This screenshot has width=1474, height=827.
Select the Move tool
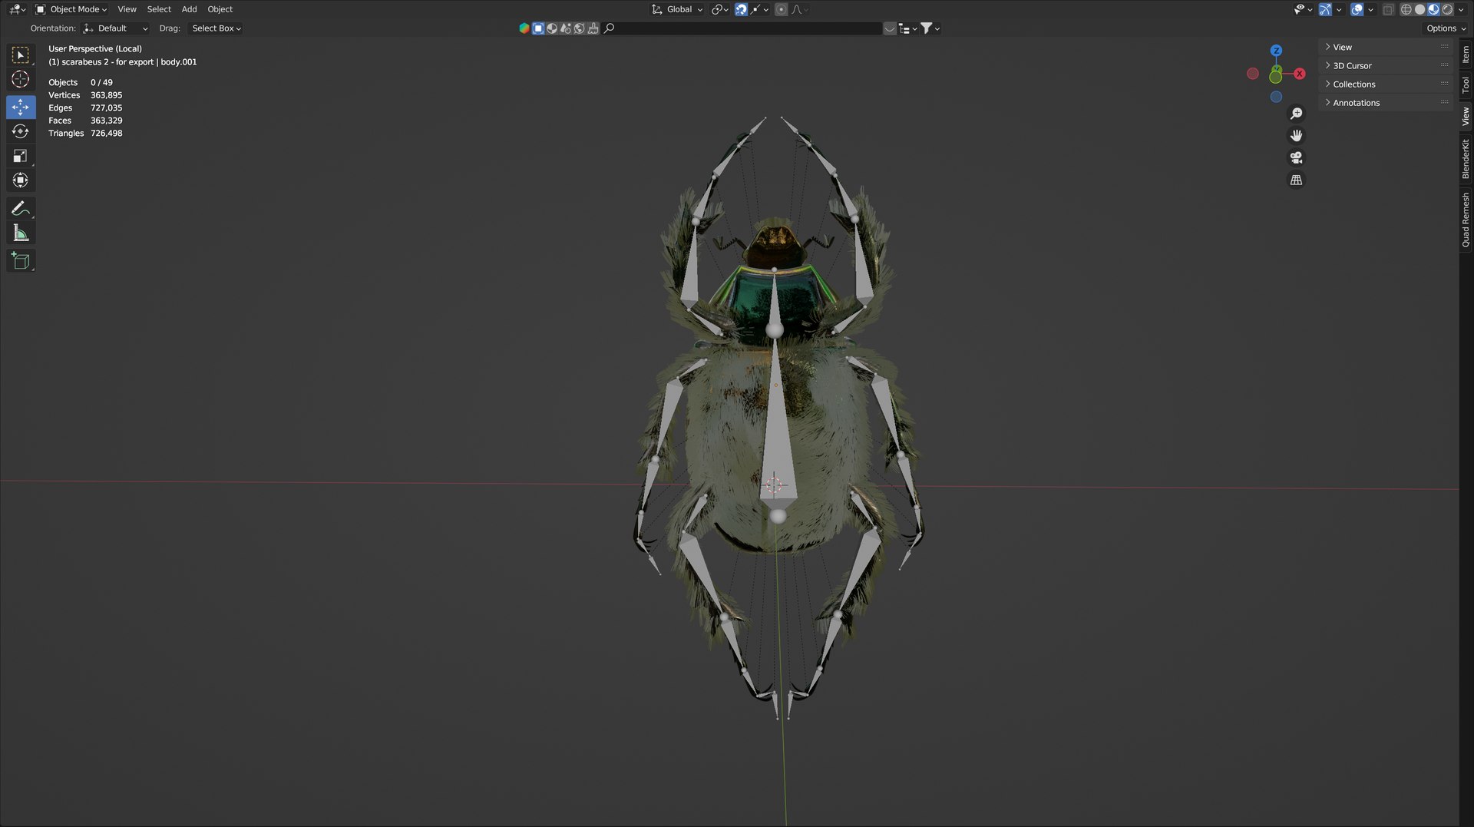21,107
